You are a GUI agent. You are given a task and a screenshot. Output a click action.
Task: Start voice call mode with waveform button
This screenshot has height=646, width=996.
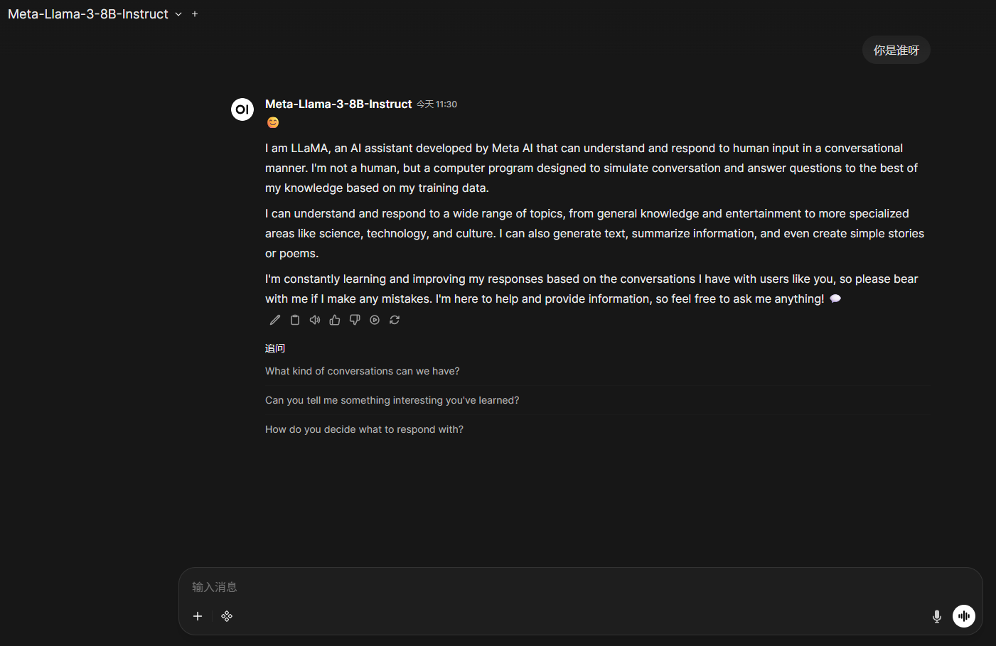click(x=964, y=616)
